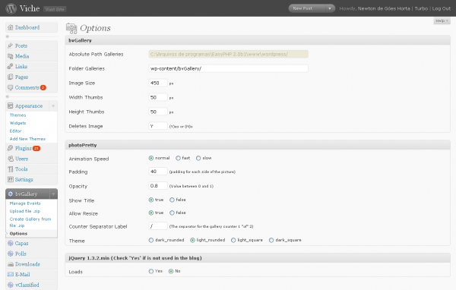Click the Downloads icon in sidebar
Screen dimensions: 456x290
(x=11, y=264)
